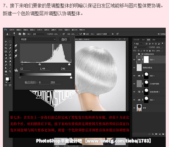Select the Rectangular Marquee tool

(10, 41)
